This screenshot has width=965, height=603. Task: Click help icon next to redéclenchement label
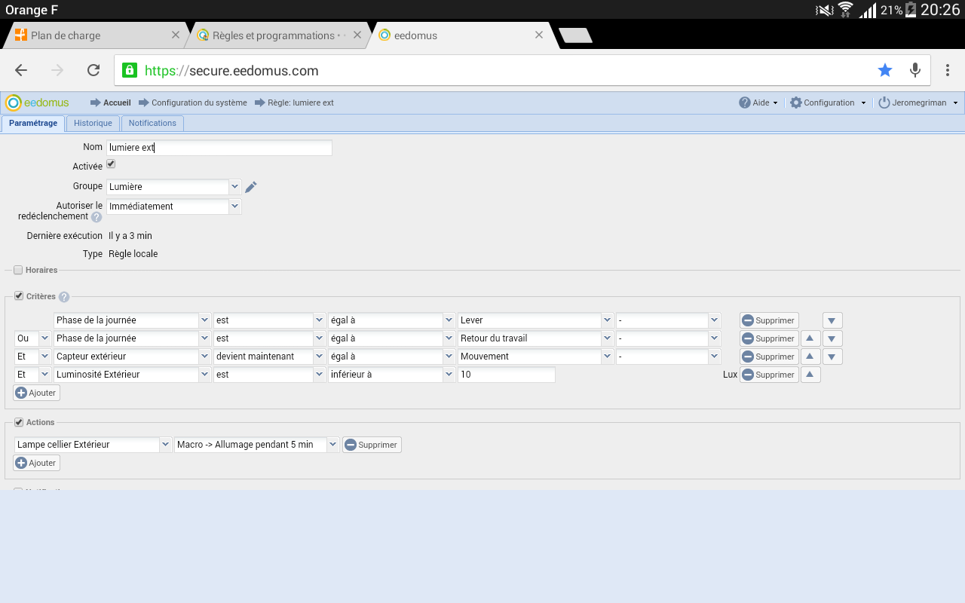point(96,217)
